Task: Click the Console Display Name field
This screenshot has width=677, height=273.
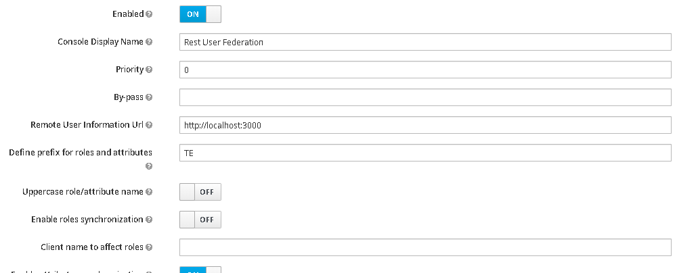Action: coord(425,42)
